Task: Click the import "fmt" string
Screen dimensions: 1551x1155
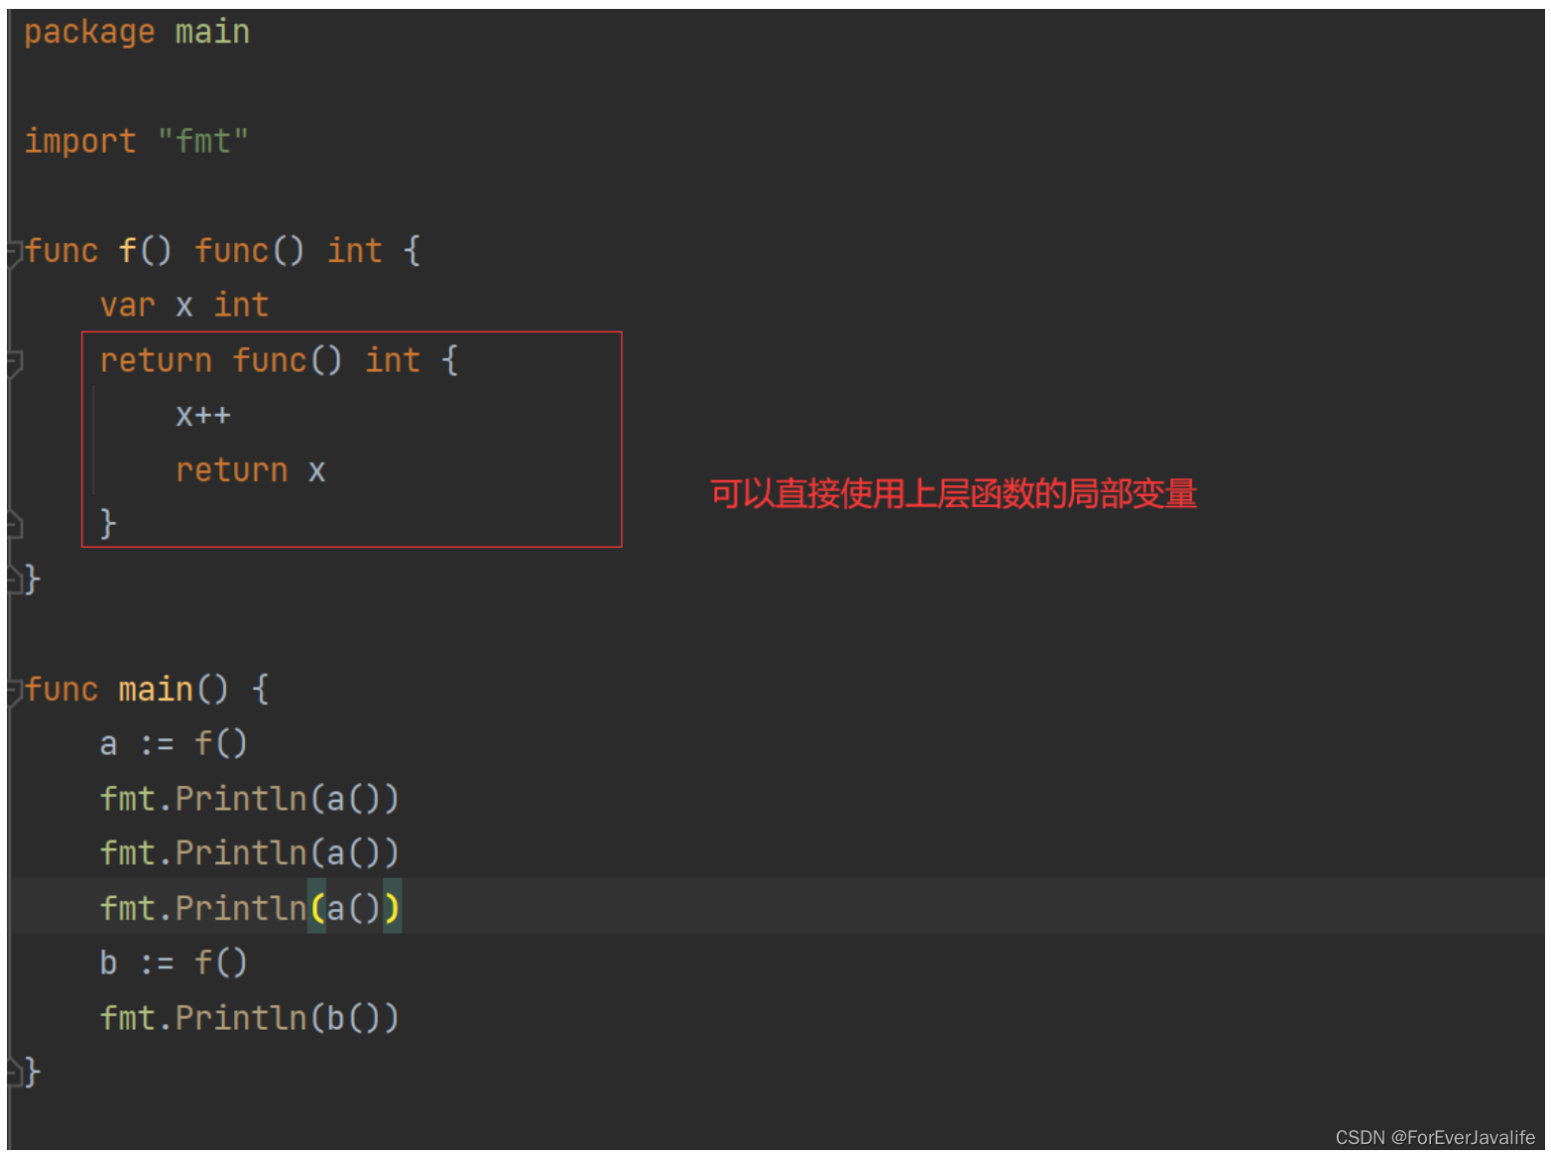Action: coord(203,141)
